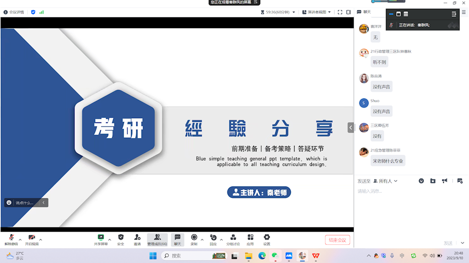Toggle side panel layout icon
Viewport: 469px width, 263px height.
click(349, 12)
